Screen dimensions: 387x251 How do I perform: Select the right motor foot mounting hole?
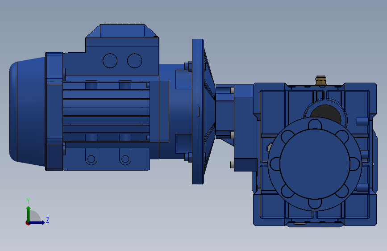(125, 159)
